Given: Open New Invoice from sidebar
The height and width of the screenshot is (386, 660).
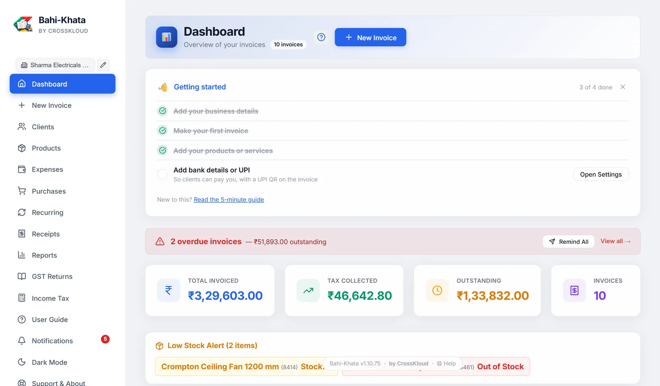Looking at the screenshot, I should 62,105.
